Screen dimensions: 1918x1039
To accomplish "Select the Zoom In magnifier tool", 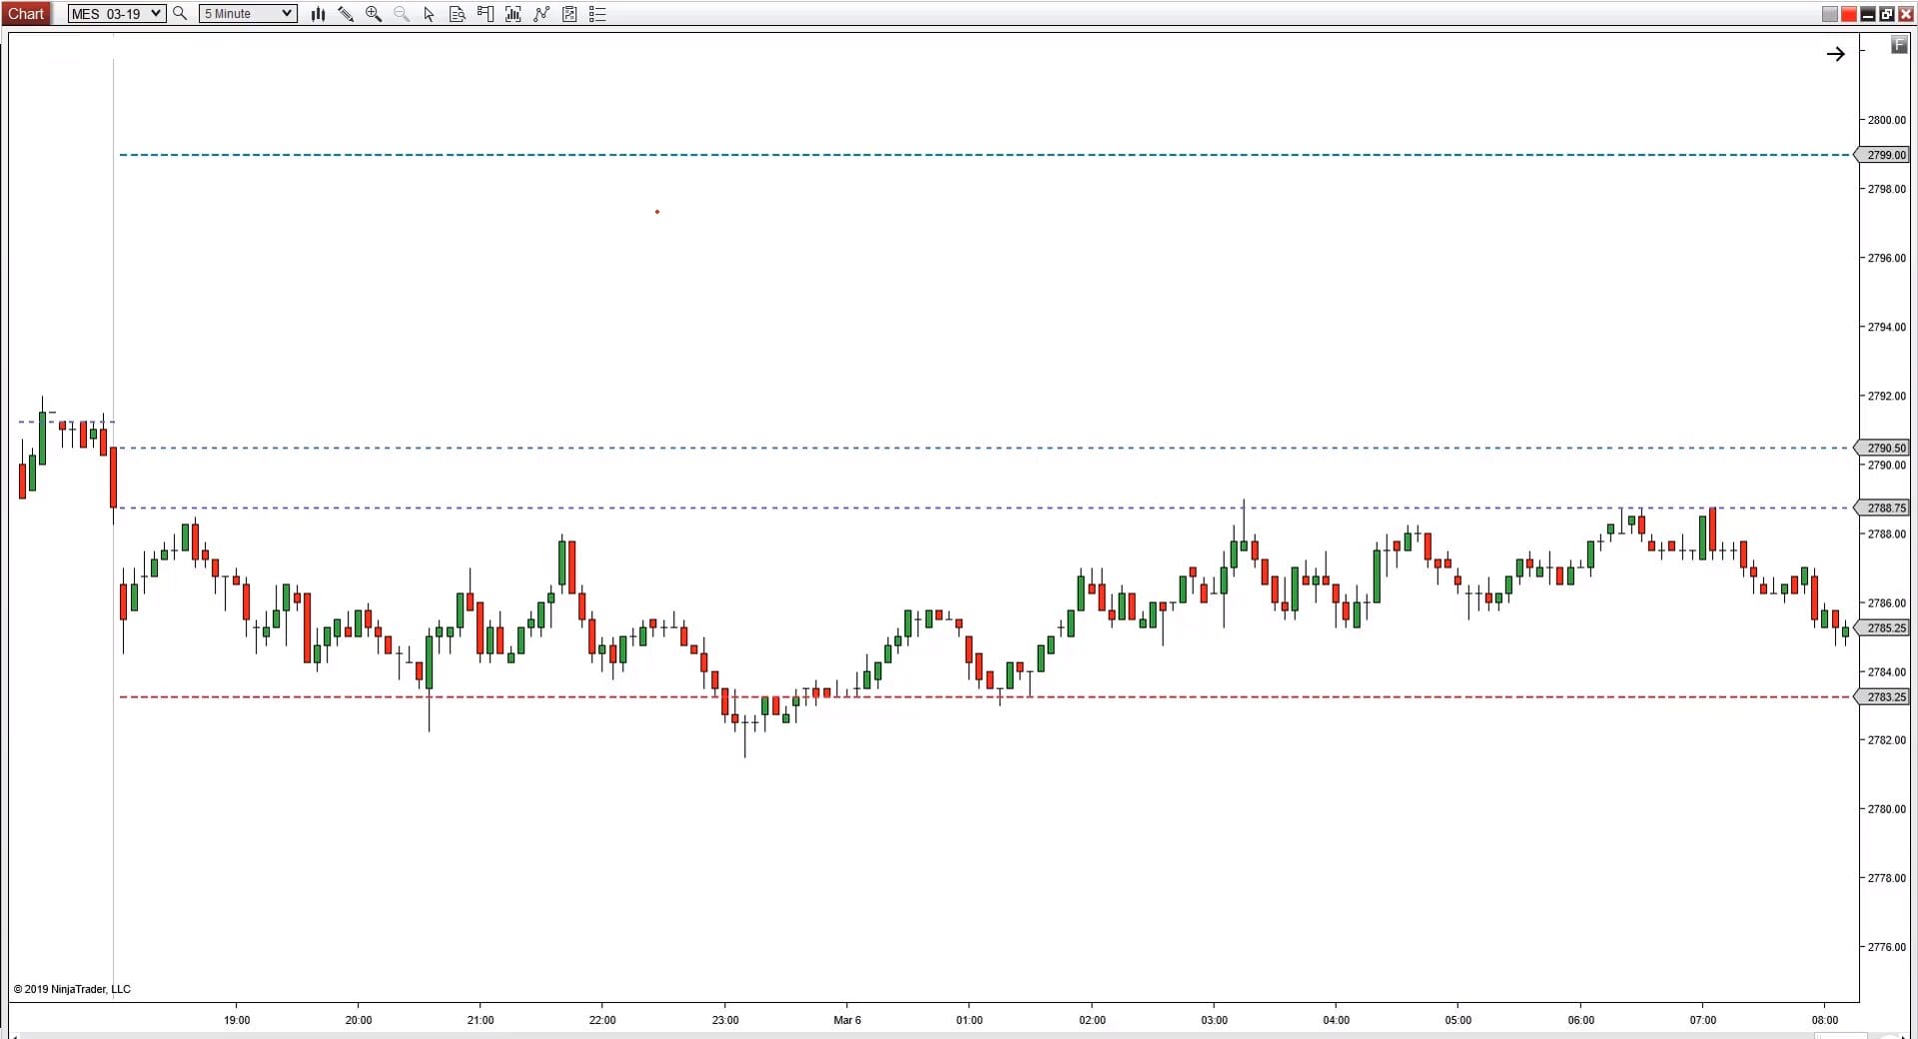I will [374, 14].
